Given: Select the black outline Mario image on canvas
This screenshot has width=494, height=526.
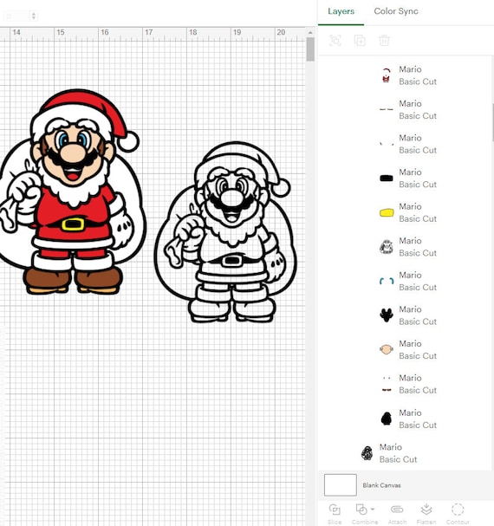Looking at the screenshot, I should (x=226, y=232).
